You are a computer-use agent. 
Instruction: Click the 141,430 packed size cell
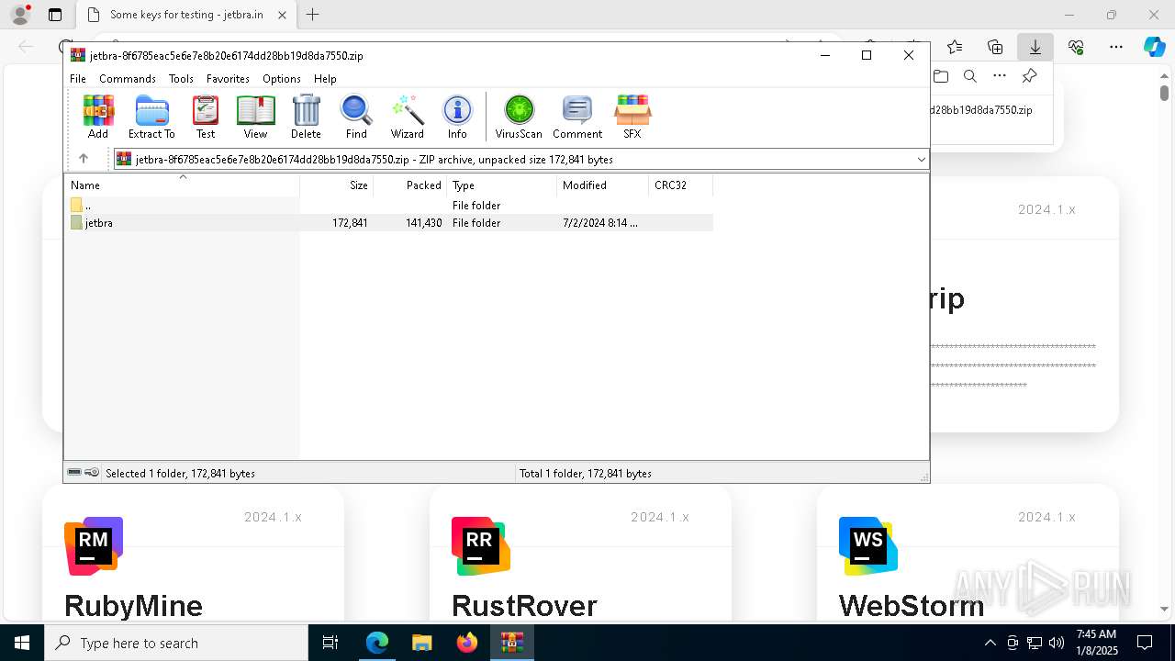click(x=423, y=223)
